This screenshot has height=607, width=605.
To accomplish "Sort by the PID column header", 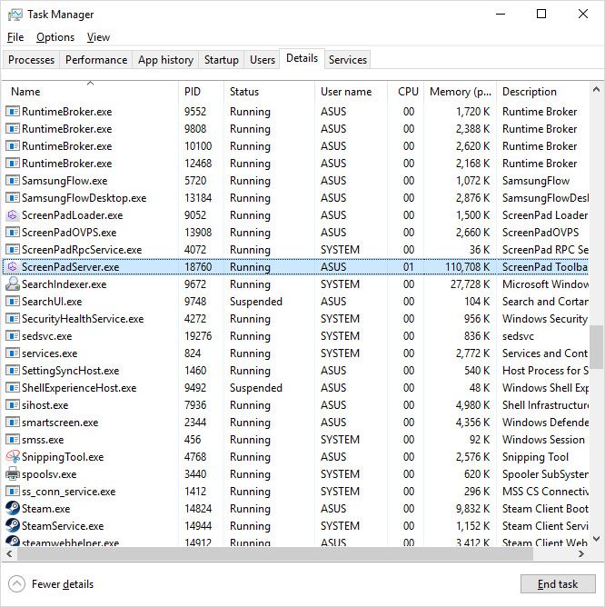I will click(x=202, y=92).
